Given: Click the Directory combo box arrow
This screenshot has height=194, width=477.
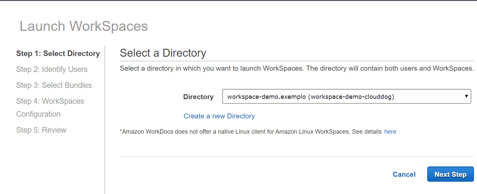Looking at the screenshot, I should [466, 97].
